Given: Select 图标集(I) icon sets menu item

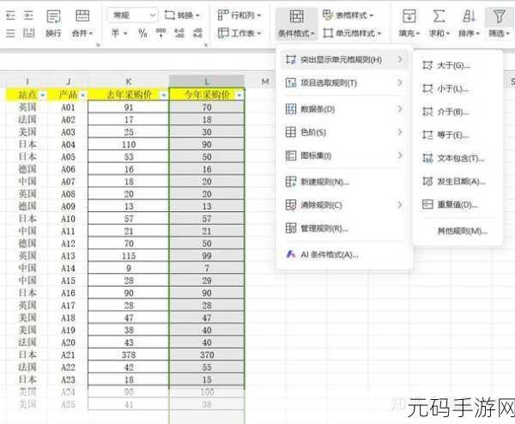Looking at the screenshot, I should pos(344,155).
